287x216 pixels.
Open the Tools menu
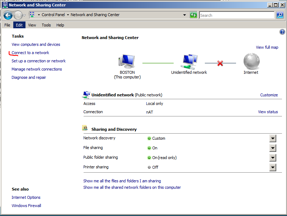point(46,25)
